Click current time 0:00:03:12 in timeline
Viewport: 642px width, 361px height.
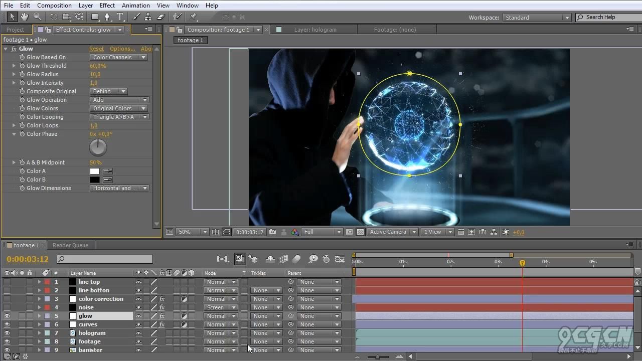coord(28,259)
